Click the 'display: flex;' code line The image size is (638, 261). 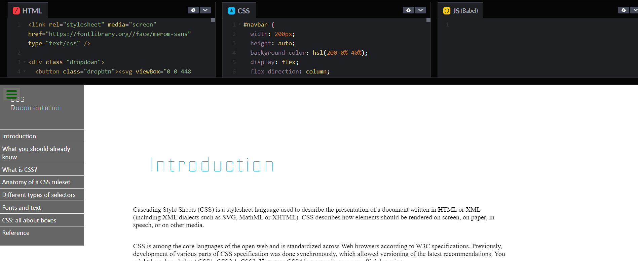pos(274,62)
